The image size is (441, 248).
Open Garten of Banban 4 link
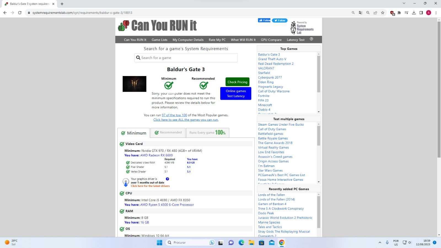pos(272,204)
